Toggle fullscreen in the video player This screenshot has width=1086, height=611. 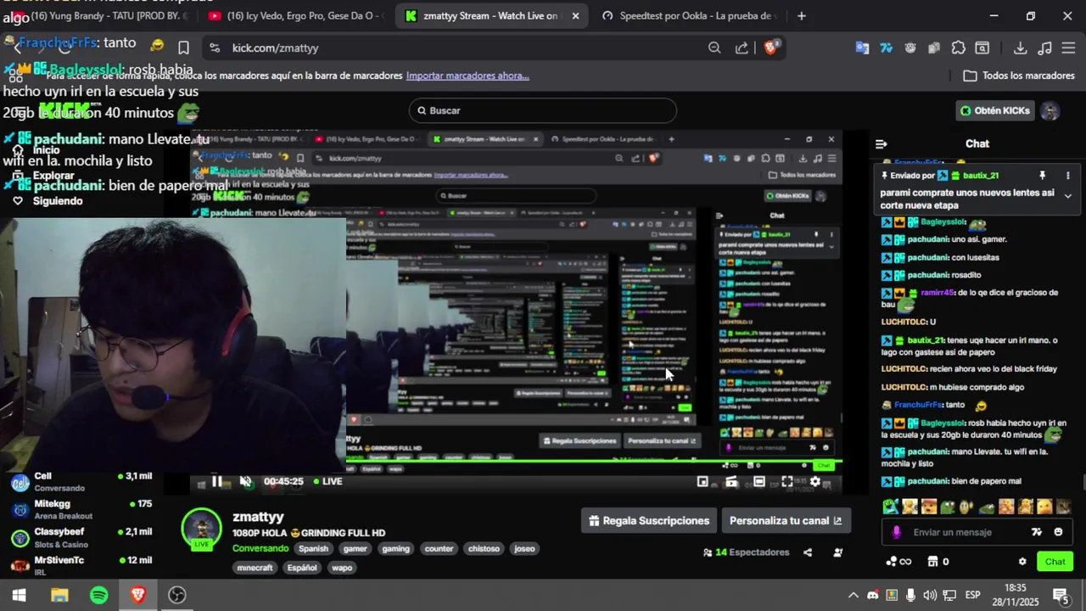(x=787, y=481)
